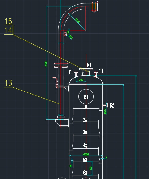The height and width of the screenshot is (179, 149).
Task: Select the N2 nozzle label
Action: (x=112, y=105)
